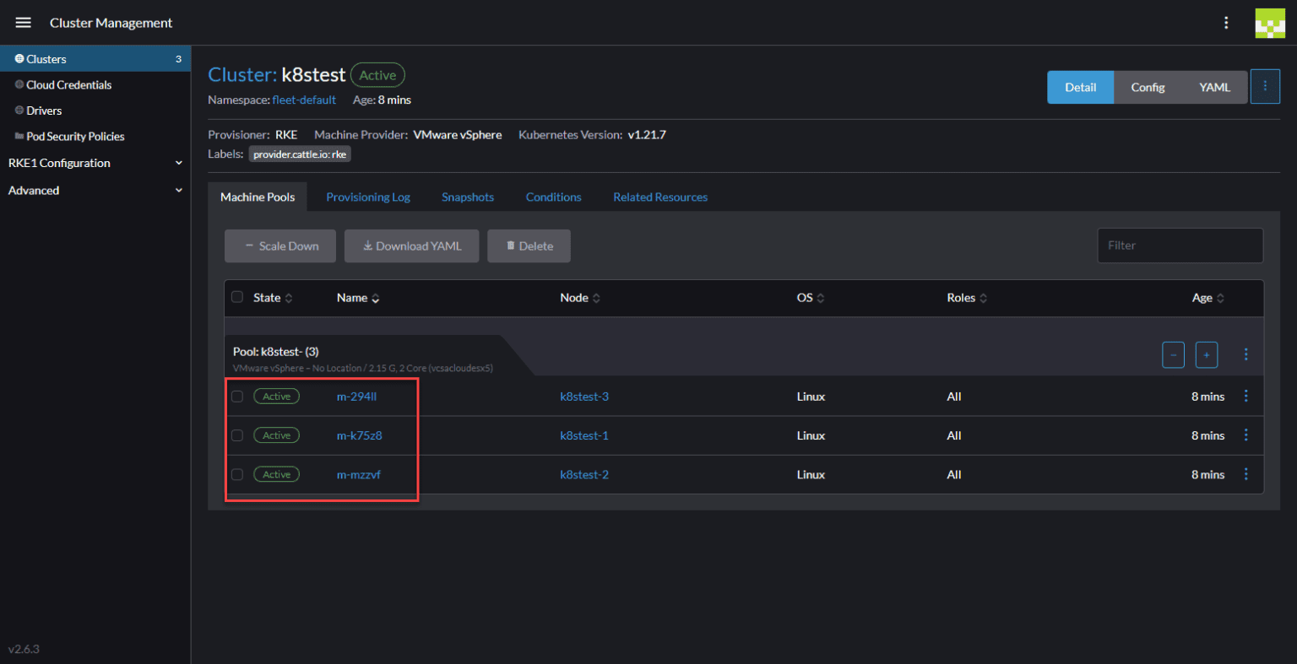Viewport: 1297px width, 664px height.
Task: Open the hamburger navigation menu
Action: tap(23, 23)
